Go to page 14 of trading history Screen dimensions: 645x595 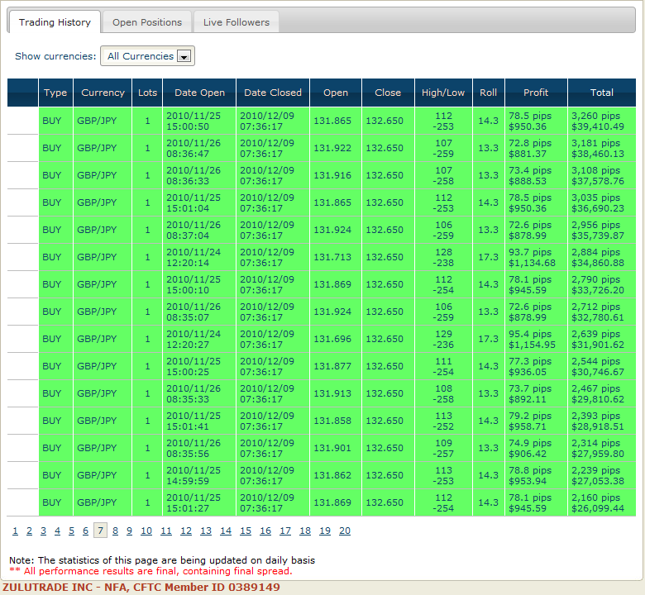tap(226, 531)
